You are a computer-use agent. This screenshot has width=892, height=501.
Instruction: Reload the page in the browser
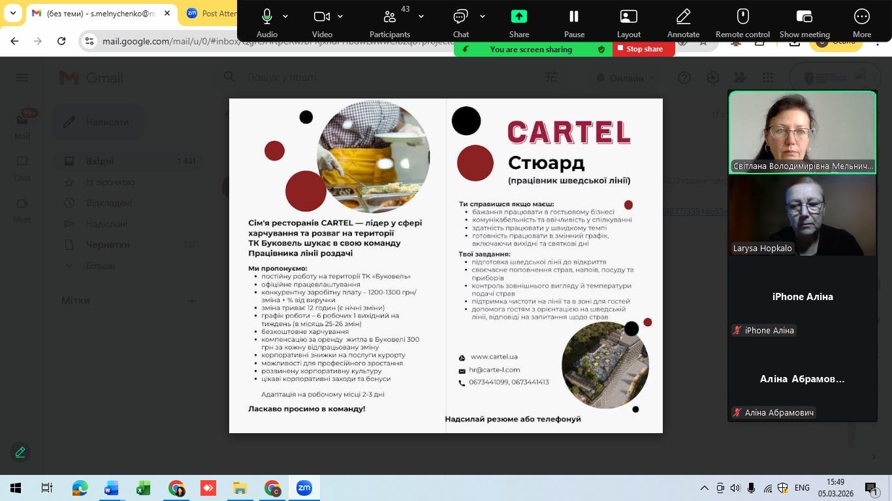click(61, 41)
